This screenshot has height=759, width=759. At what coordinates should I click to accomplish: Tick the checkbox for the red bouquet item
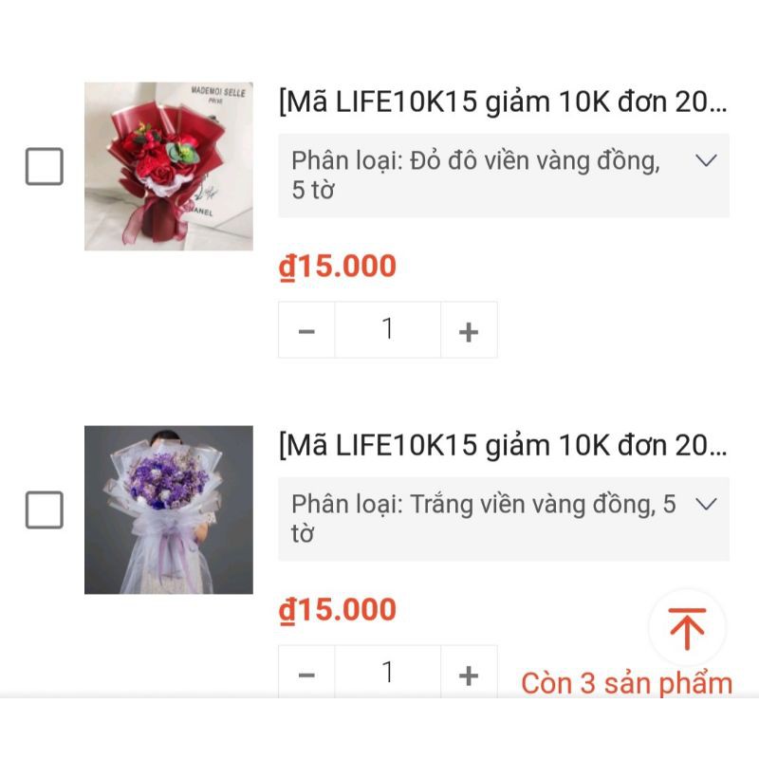[44, 167]
